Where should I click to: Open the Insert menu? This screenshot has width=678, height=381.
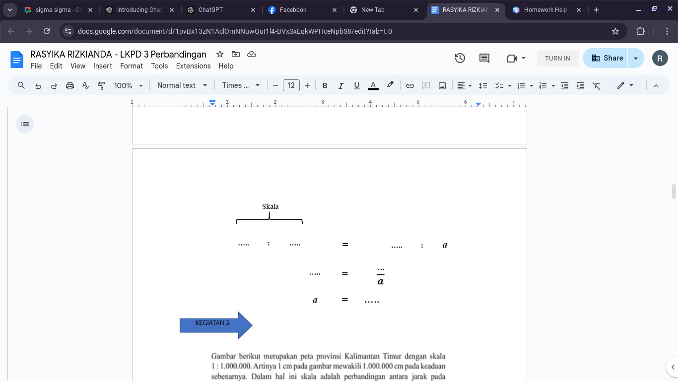pos(103,66)
